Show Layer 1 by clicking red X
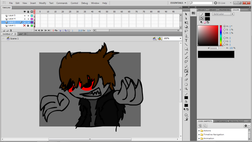This screenshot has width=252, height=142. coord(24,25)
